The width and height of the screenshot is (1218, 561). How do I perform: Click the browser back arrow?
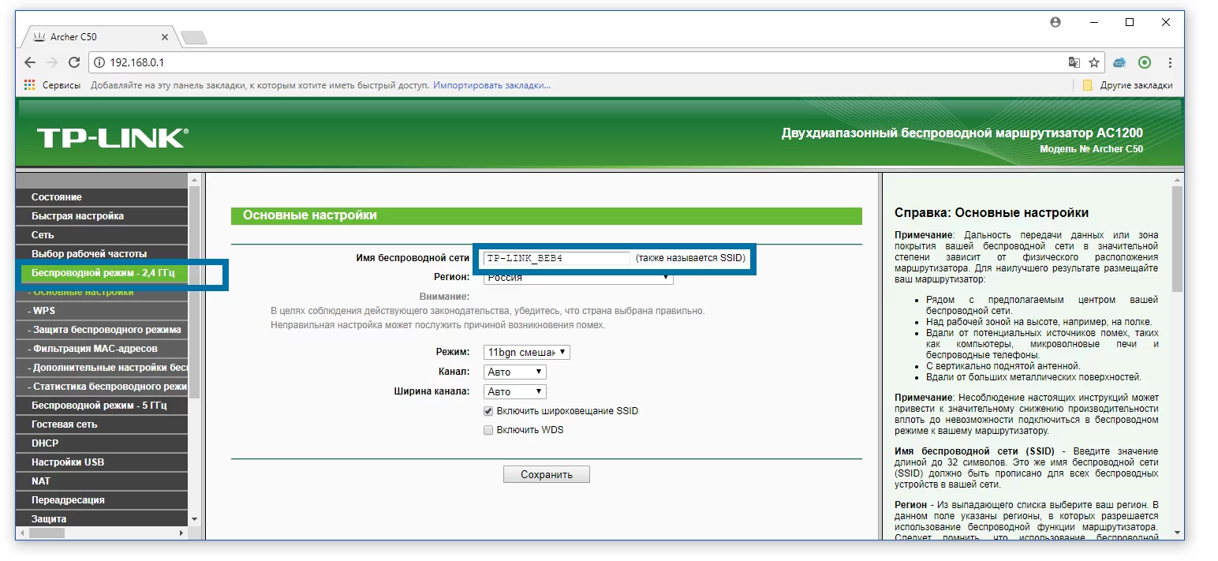click(30, 62)
